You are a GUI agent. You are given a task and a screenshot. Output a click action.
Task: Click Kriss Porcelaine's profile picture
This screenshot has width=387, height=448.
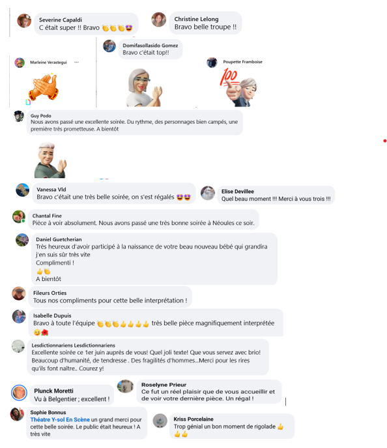[x=160, y=421]
